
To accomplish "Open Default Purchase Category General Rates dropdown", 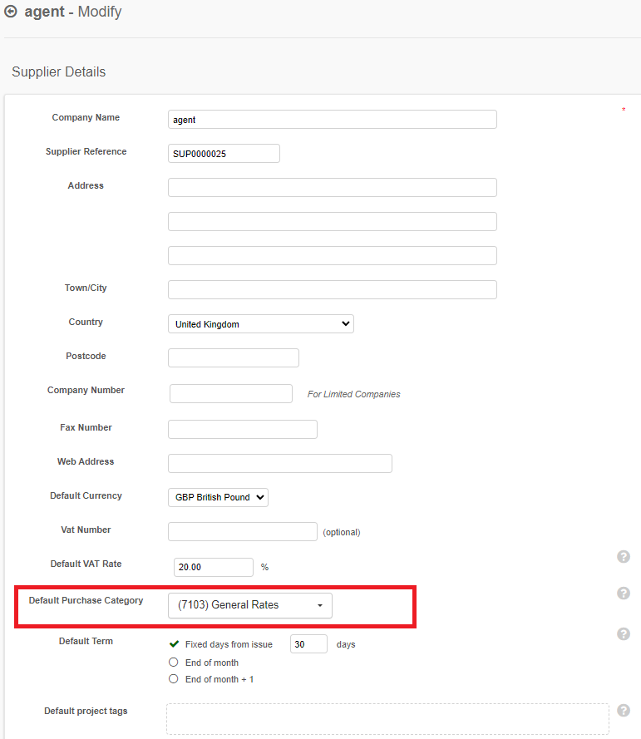I will 249,605.
